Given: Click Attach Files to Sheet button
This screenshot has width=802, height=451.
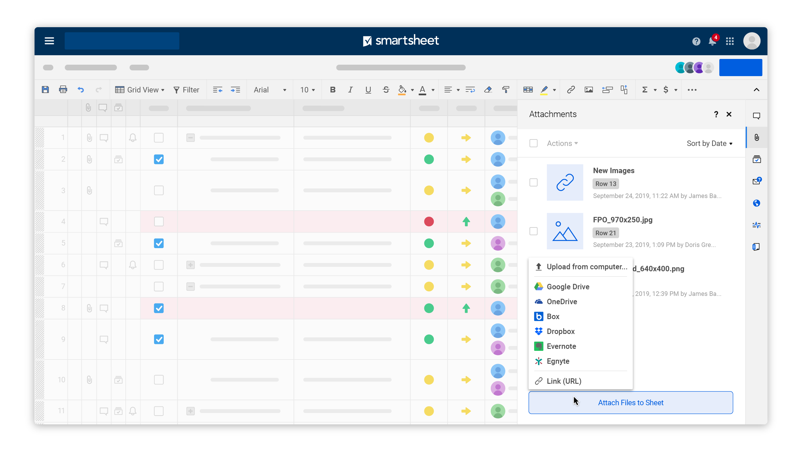Looking at the screenshot, I should pos(630,402).
